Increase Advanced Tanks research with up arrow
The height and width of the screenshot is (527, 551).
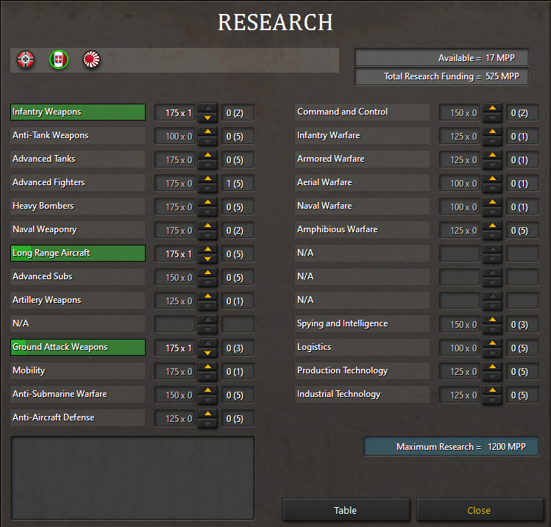point(207,155)
